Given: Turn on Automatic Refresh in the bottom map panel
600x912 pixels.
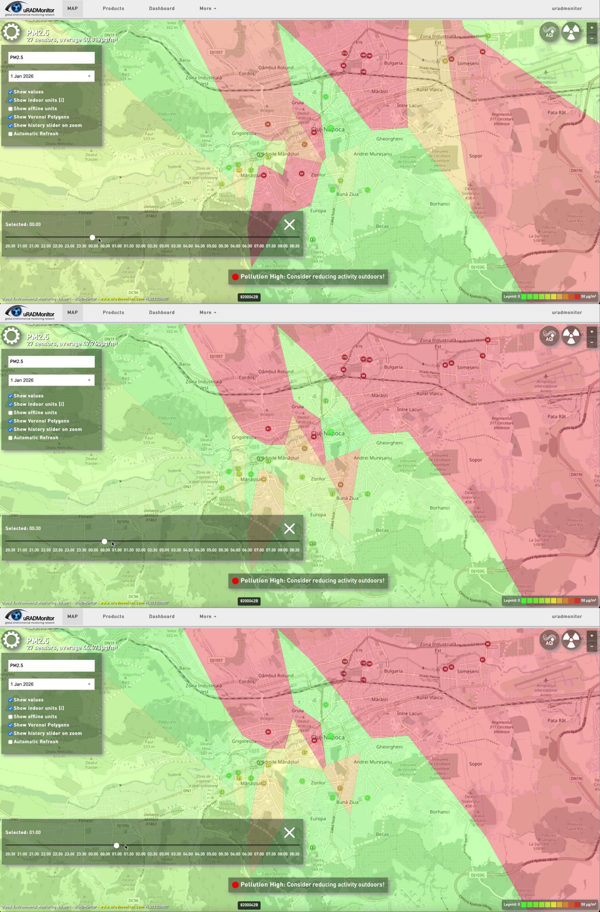Looking at the screenshot, I should (10, 742).
